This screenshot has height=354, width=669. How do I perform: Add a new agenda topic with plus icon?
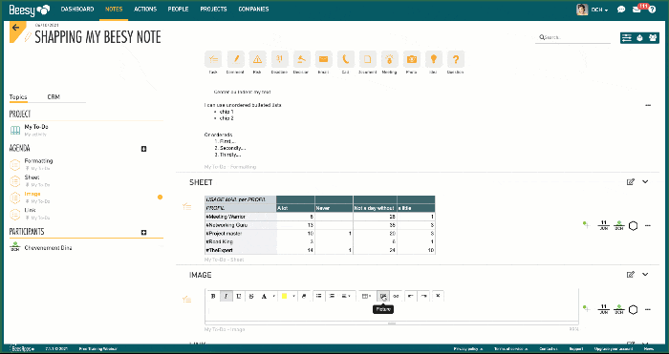(x=143, y=149)
